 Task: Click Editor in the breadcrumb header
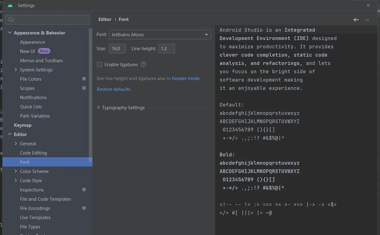click(105, 19)
